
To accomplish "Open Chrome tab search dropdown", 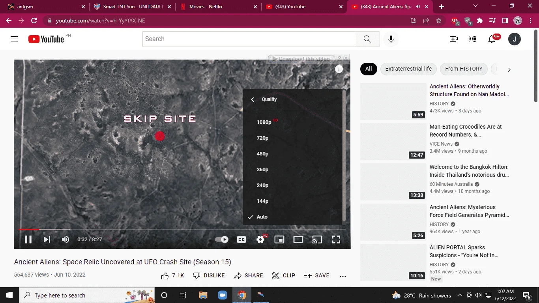I will click(475, 6).
